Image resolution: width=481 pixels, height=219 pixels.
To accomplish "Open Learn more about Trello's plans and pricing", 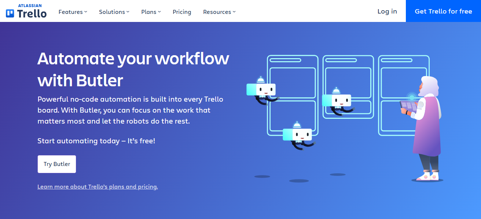I will coord(98,187).
